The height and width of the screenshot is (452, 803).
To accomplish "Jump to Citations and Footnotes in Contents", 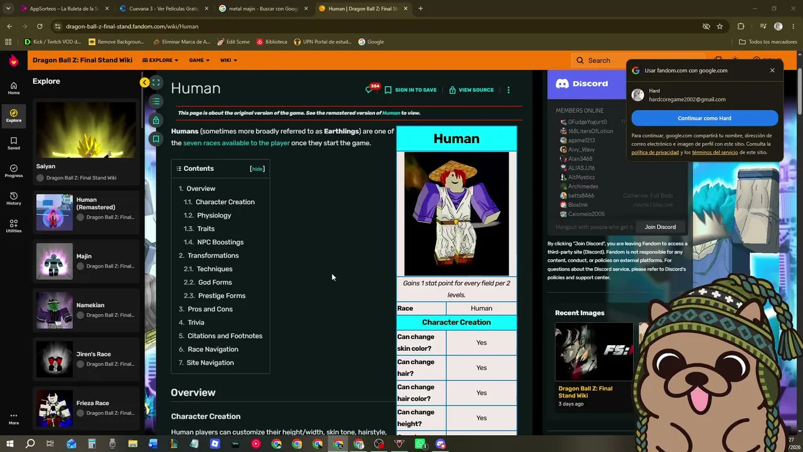I will click(x=225, y=336).
